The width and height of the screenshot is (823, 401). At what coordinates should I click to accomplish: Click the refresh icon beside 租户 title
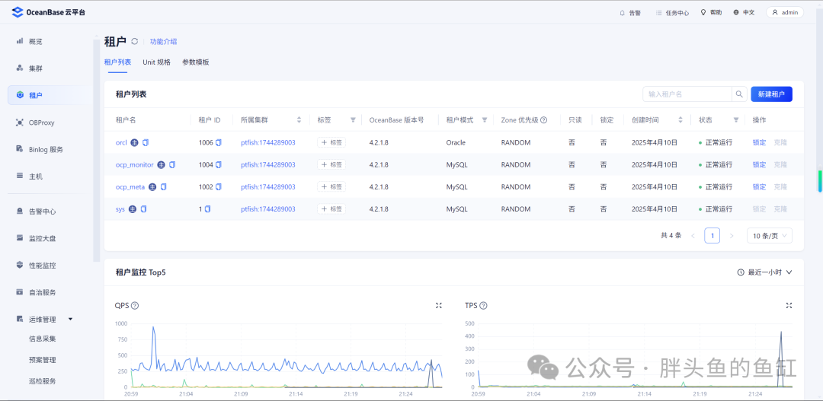[x=135, y=41]
